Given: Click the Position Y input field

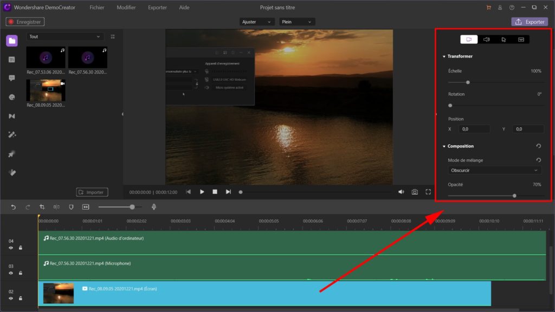Looking at the screenshot, I should click(x=528, y=129).
